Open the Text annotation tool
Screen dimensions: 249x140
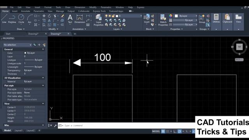70,19
